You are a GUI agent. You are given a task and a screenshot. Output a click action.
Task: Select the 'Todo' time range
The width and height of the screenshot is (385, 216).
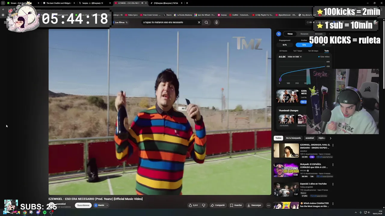326,51
